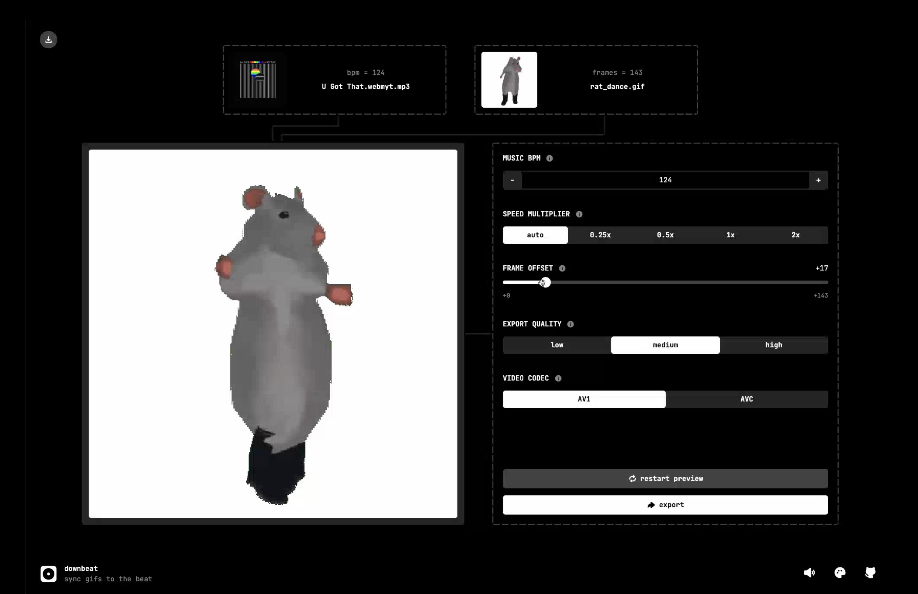Image resolution: width=918 pixels, height=594 pixels.
Task: Open the color theme palette icon
Action: tap(840, 573)
